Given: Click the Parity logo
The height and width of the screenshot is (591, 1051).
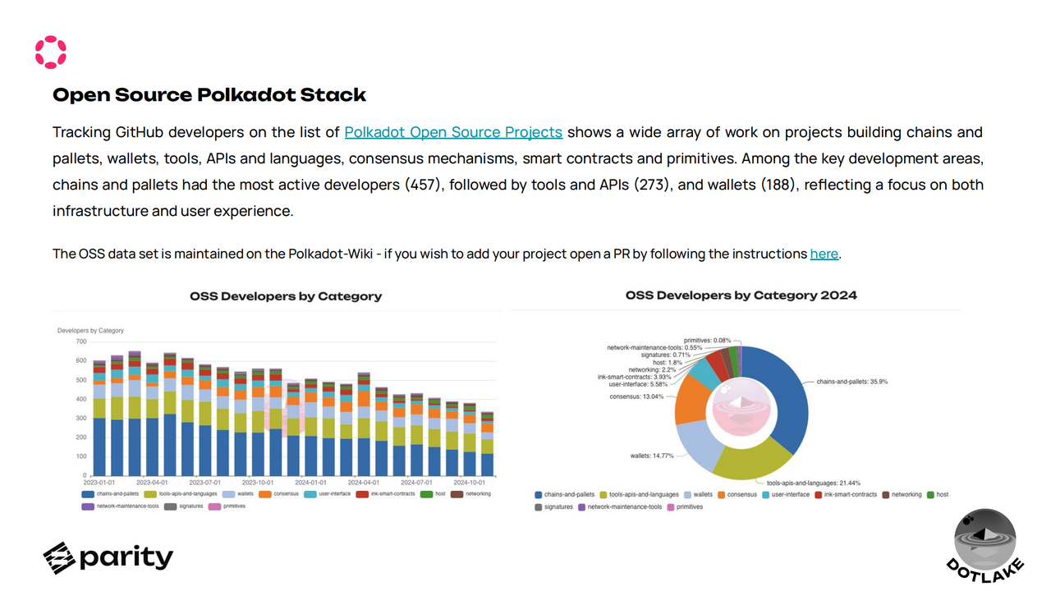Looking at the screenshot, I should (108, 557).
